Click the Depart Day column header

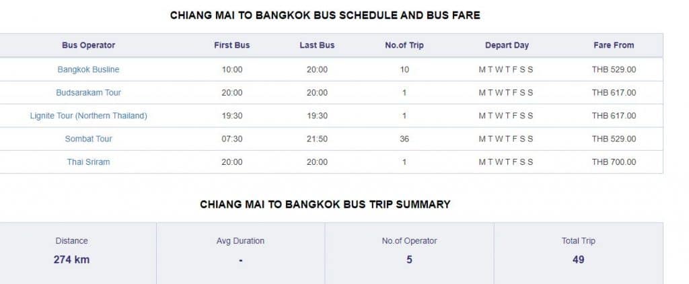click(x=507, y=45)
